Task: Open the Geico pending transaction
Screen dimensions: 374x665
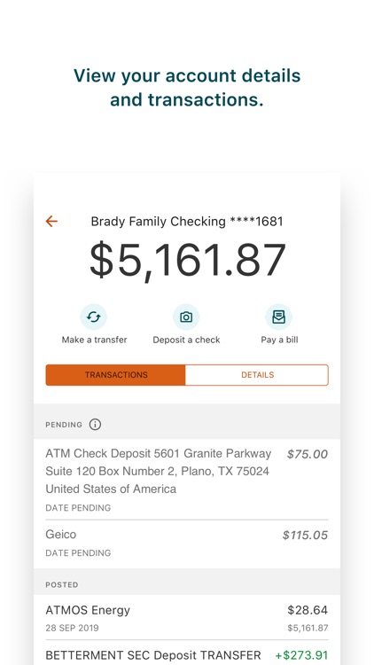Action: (x=187, y=544)
